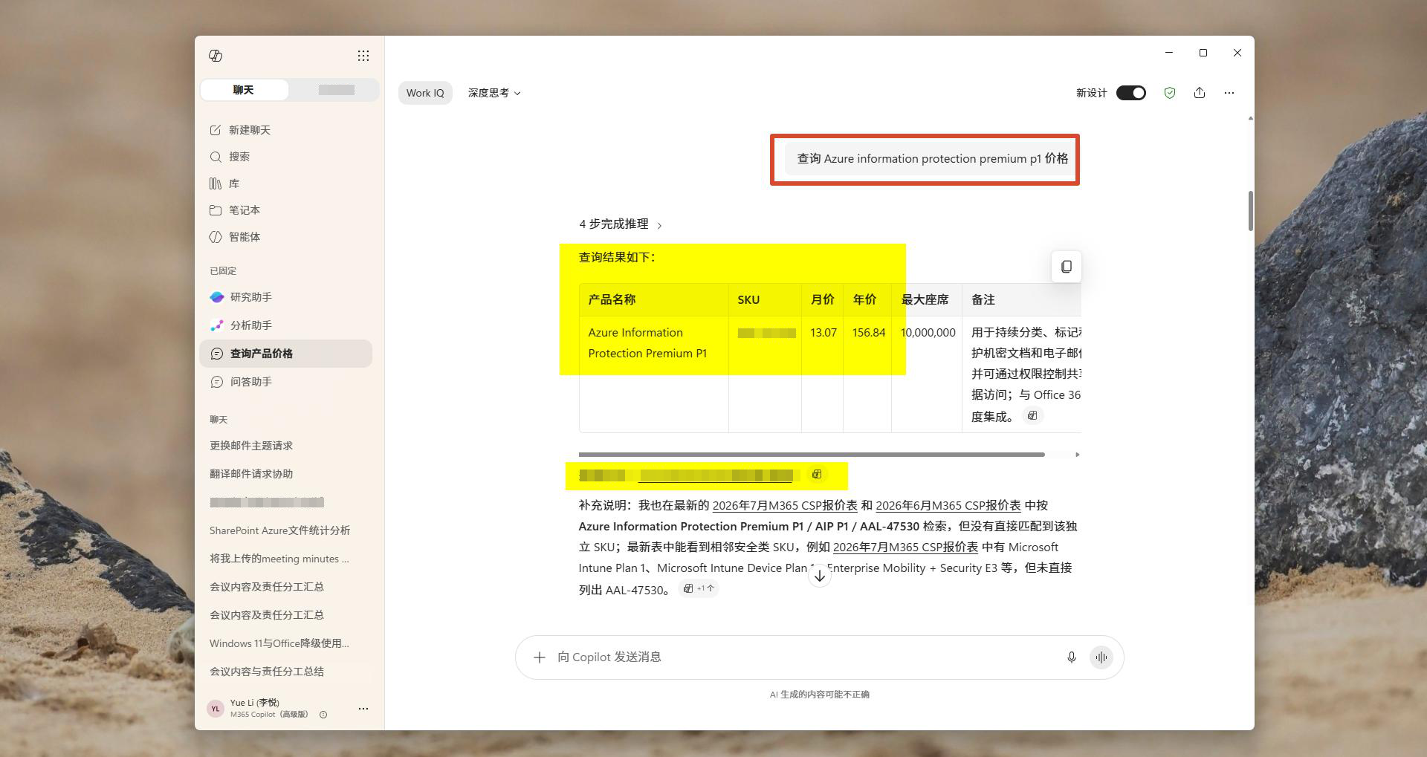Screen dimensions: 1427x757
Task: Click the table's horizontal scrollbar
Action: (x=812, y=454)
